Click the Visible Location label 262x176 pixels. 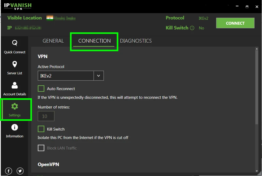tap(25, 18)
